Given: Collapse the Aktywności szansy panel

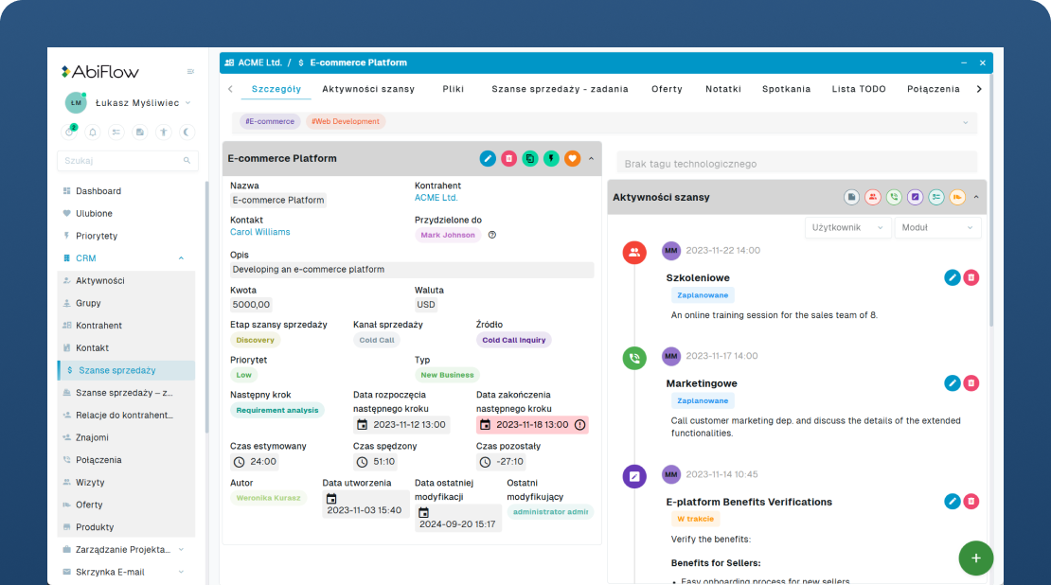Looking at the screenshot, I should point(976,197).
